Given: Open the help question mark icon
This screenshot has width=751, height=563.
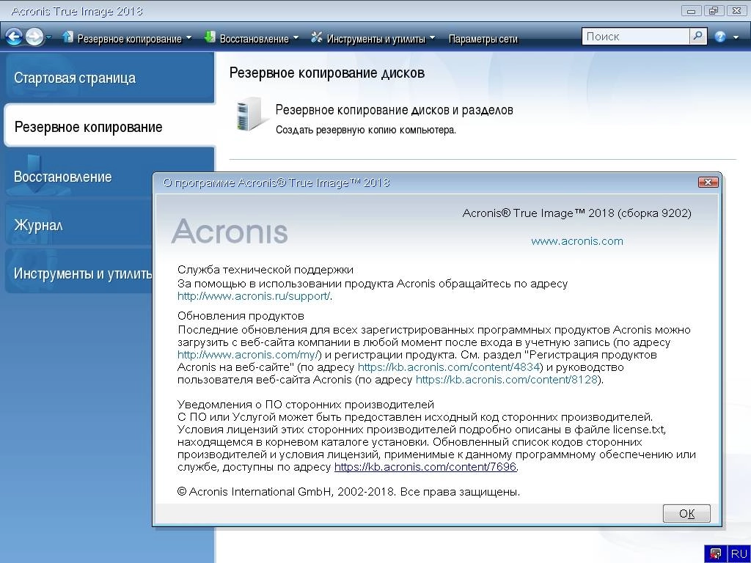Looking at the screenshot, I should point(719,37).
